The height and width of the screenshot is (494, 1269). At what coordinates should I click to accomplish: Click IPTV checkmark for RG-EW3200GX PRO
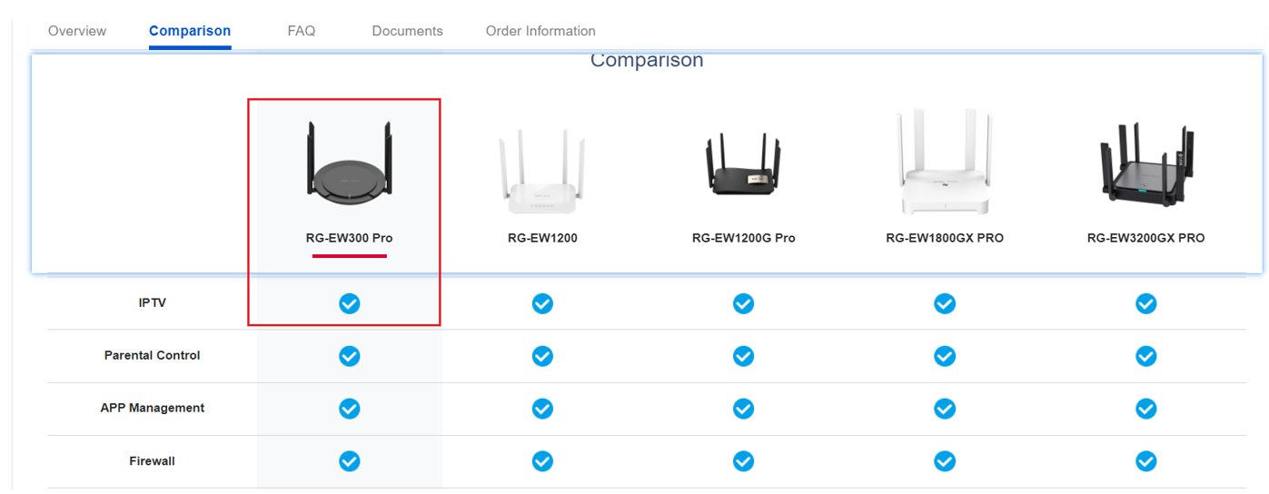click(x=1146, y=303)
